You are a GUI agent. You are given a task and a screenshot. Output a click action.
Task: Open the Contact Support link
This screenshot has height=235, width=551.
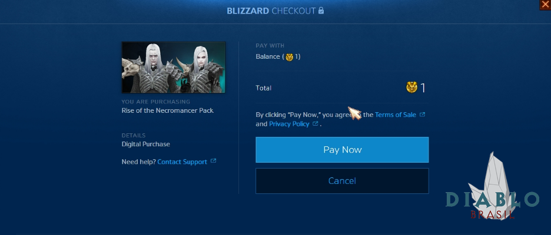tap(182, 162)
